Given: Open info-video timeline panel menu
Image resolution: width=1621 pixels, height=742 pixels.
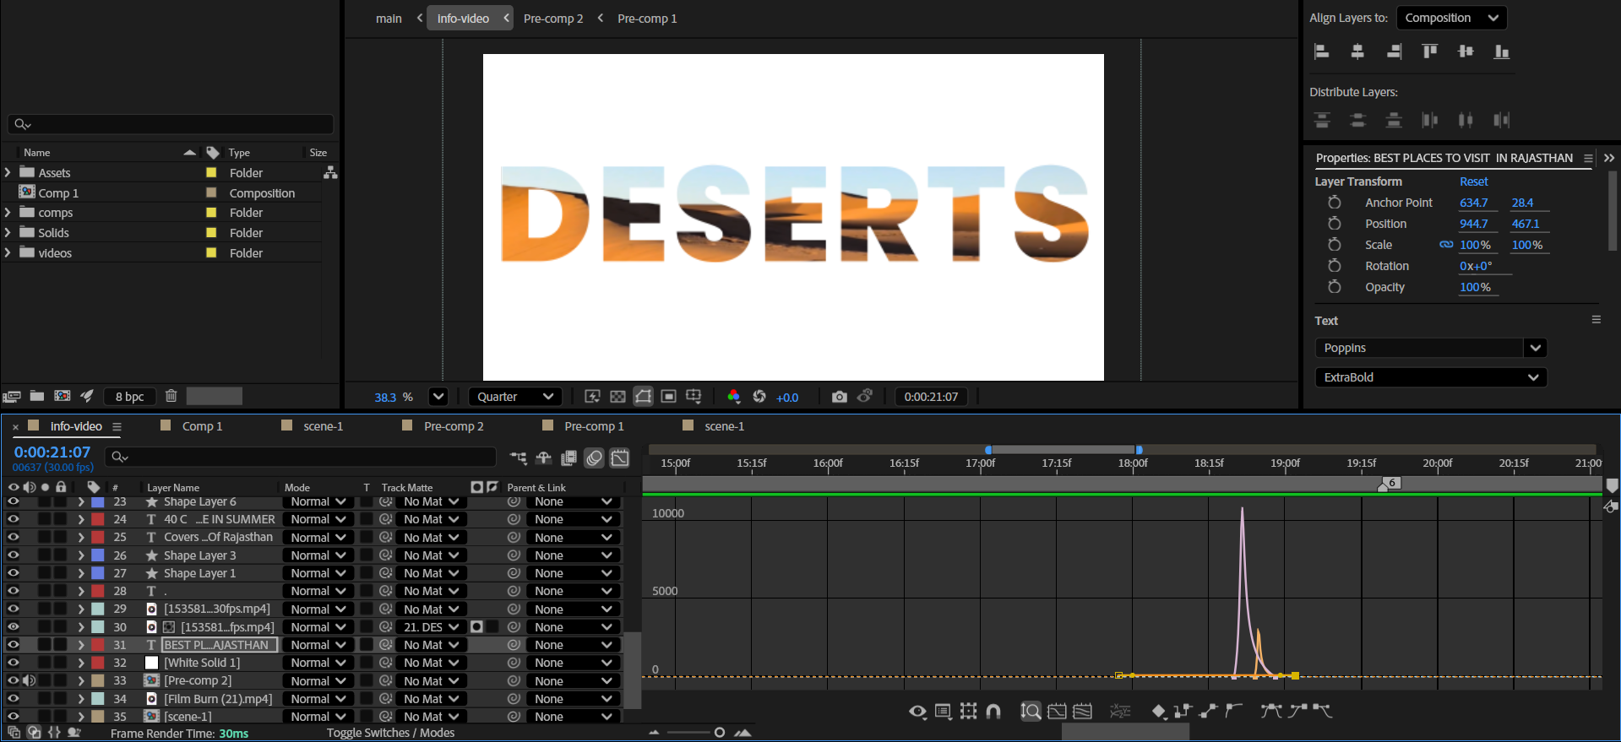Looking at the screenshot, I should (117, 427).
